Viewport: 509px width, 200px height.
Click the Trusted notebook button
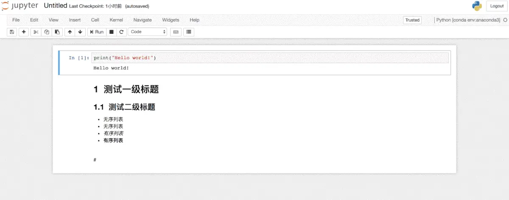[412, 20]
